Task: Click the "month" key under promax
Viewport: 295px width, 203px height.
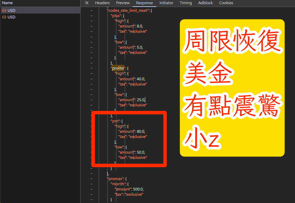Action: (118, 184)
